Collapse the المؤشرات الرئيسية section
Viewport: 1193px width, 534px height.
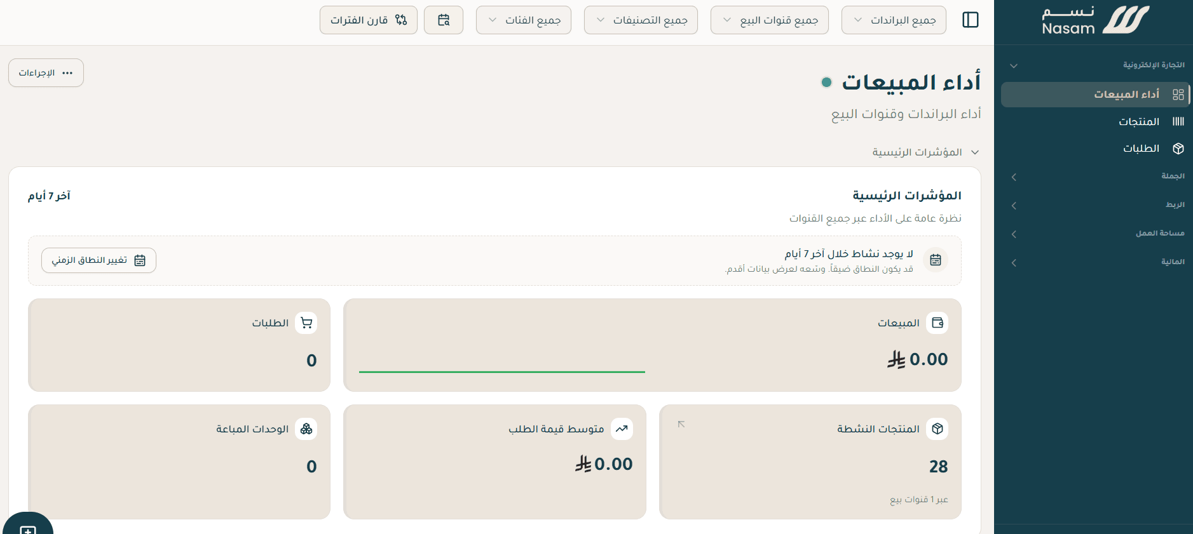(x=926, y=152)
